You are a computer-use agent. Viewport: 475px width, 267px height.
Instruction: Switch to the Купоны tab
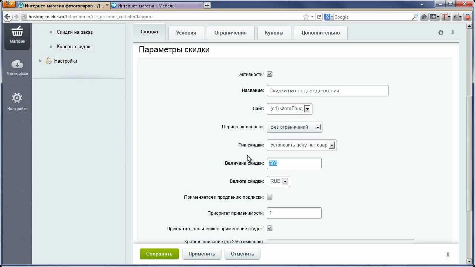pos(274,33)
